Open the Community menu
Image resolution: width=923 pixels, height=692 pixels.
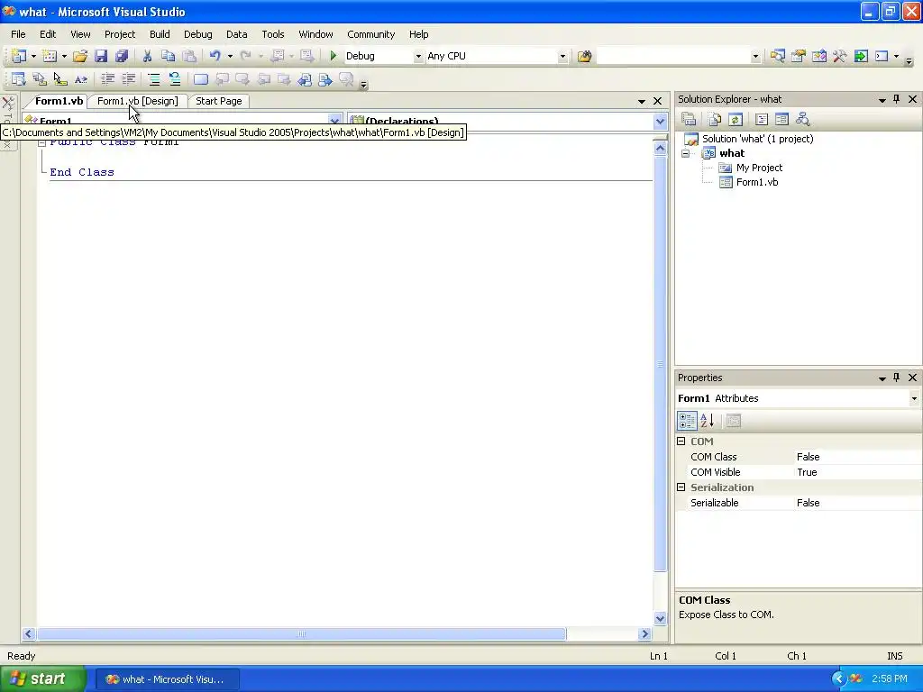pyautogui.click(x=370, y=34)
